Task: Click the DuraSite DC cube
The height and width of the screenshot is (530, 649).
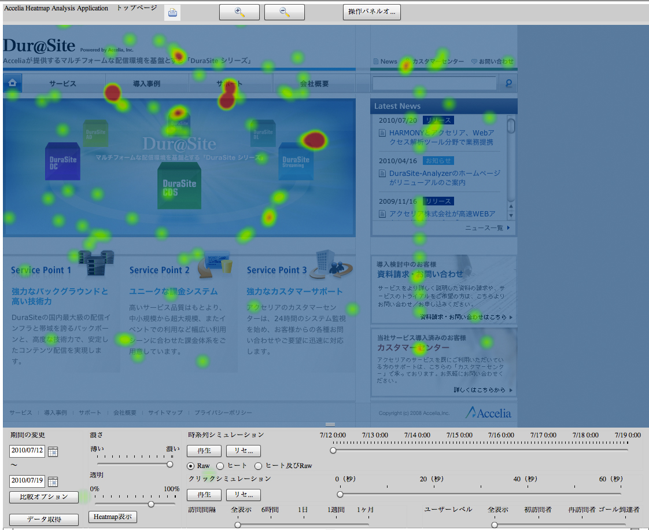Action: [62, 161]
